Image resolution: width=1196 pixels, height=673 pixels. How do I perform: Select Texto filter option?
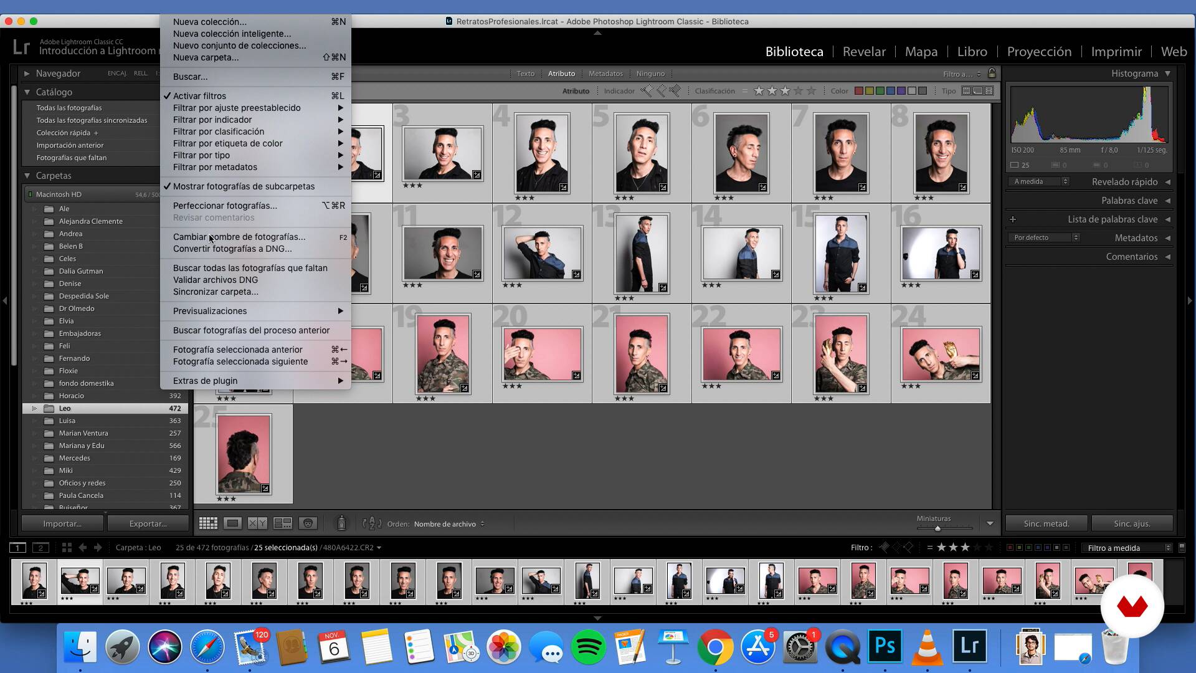525,74
